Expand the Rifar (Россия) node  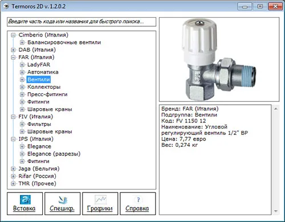click(13, 176)
